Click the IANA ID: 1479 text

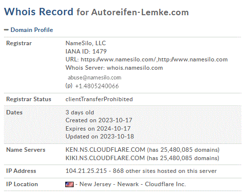86,52
